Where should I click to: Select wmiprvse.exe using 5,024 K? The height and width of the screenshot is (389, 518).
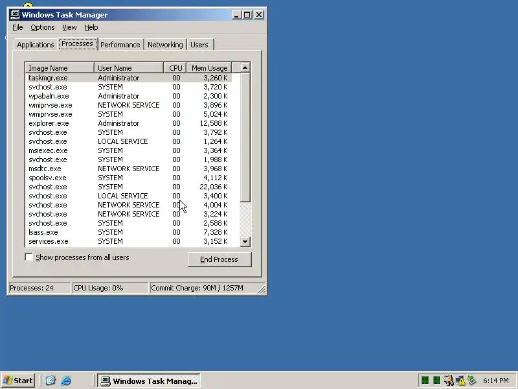point(128,114)
